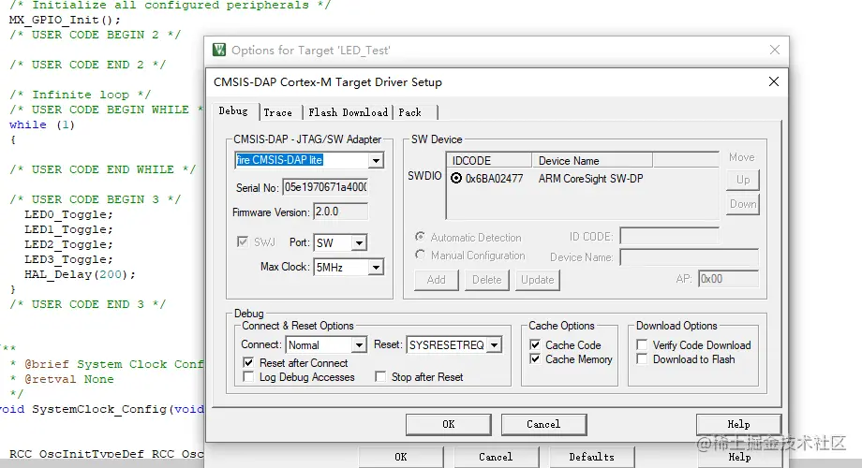Click the LED0_Toggle code line
862x468 pixels.
pyautogui.click(x=68, y=214)
